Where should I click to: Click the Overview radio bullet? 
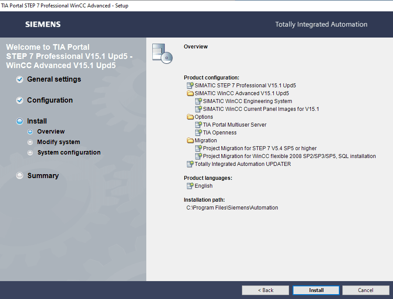30,132
